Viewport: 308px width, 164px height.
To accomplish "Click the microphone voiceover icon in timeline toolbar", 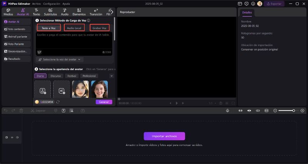I will [228, 110].
